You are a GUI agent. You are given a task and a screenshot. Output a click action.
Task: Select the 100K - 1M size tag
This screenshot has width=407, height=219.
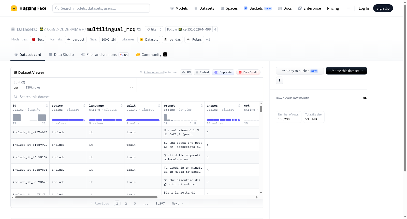tap(108, 39)
